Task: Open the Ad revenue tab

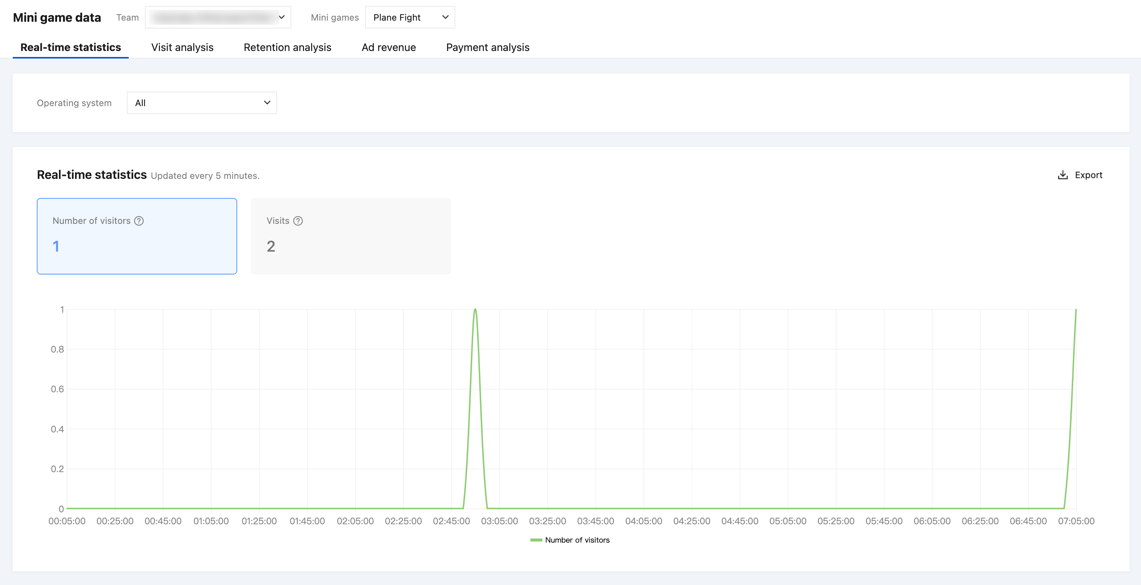Action: pyautogui.click(x=388, y=47)
